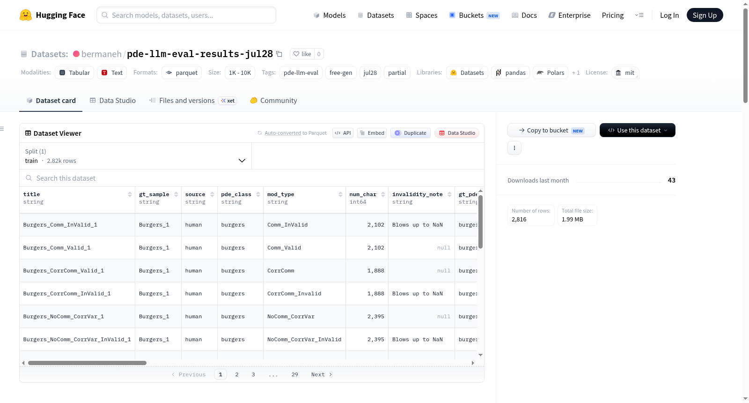Image resolution: width=749 pixels, height=403 pixels.
Task: Go to Spaces in the navigation
Action: tap(421, 15)
